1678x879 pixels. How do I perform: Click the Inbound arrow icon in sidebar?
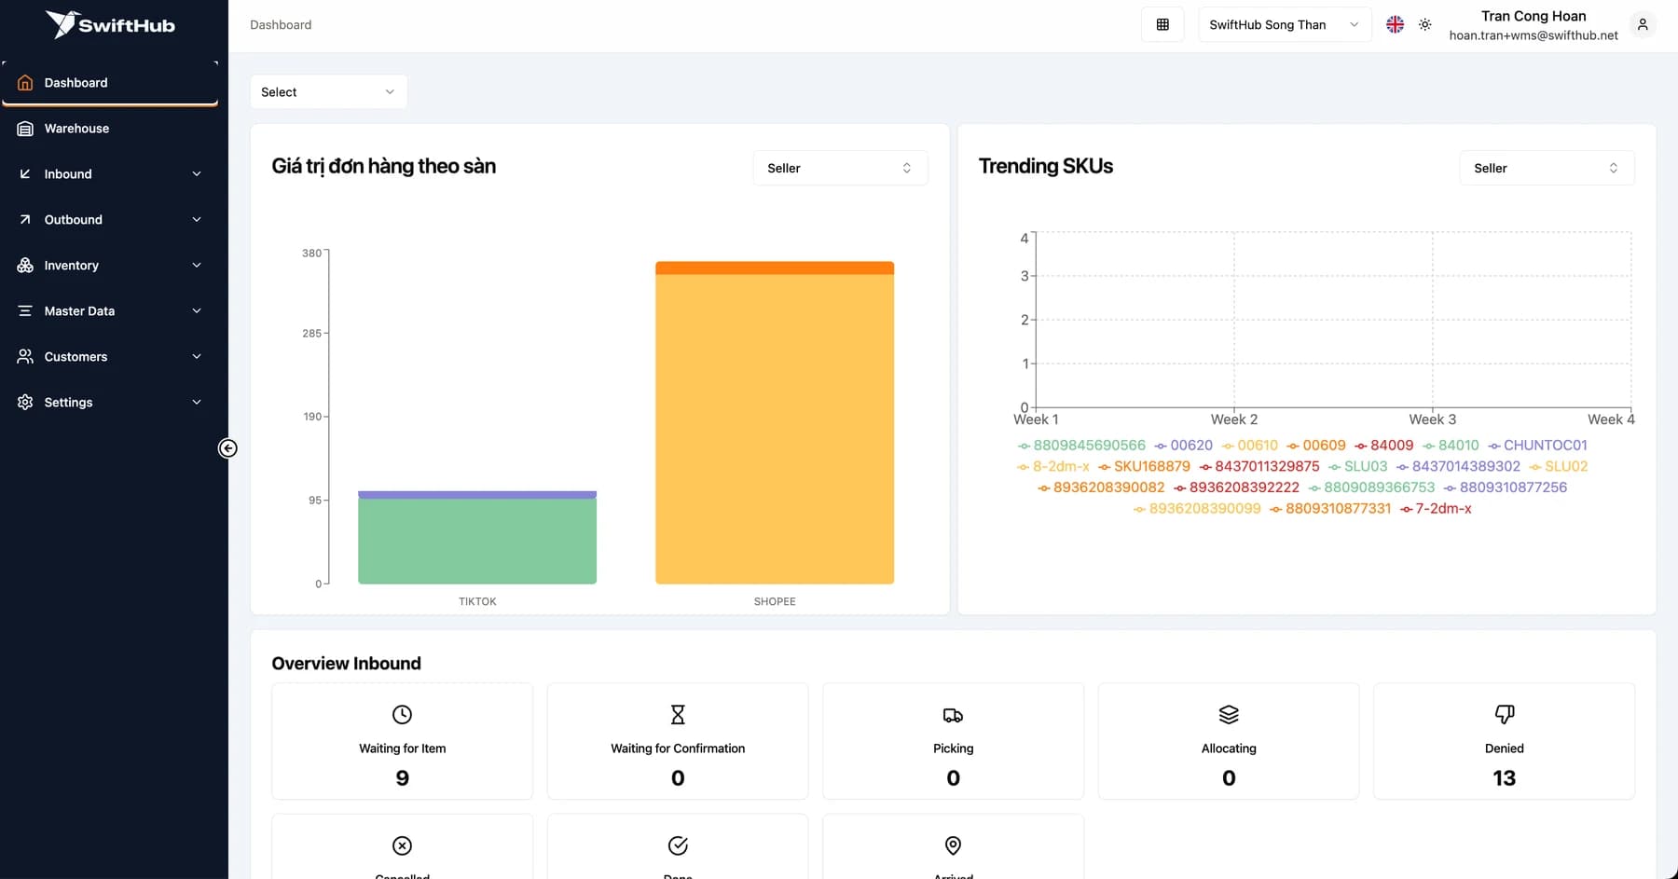(x=25, y=174)
